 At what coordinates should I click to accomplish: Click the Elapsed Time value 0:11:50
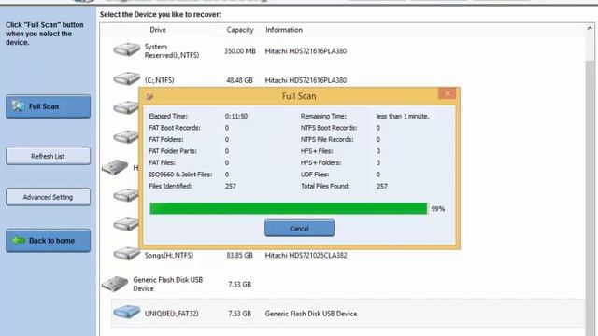(x=236, y=116)
